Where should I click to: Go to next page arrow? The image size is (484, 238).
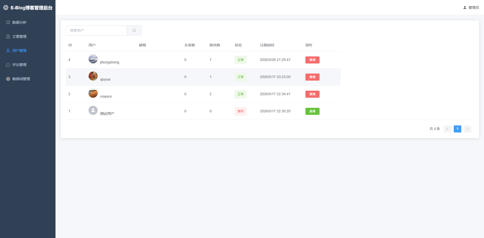pos(468,129)
